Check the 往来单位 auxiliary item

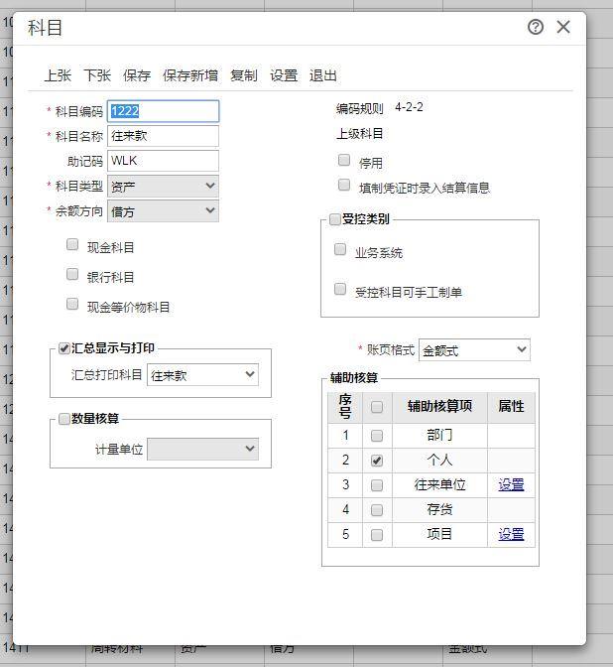377,485
